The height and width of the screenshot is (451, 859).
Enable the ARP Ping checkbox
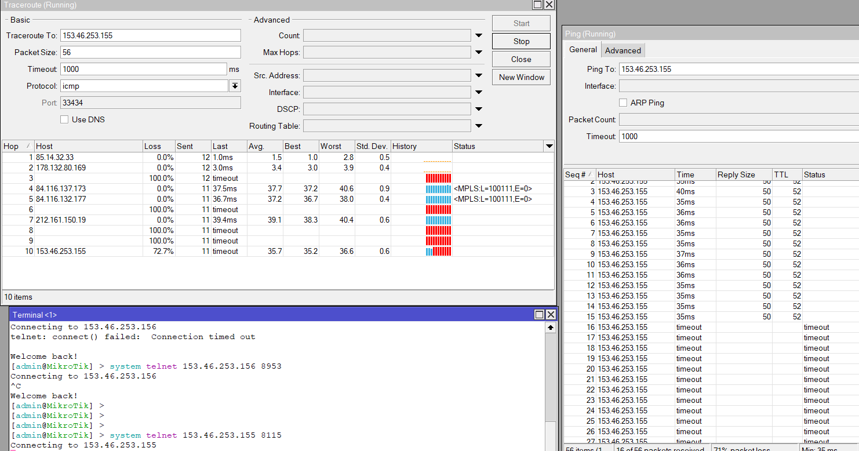pyautogui.click(x=623, y=103)
